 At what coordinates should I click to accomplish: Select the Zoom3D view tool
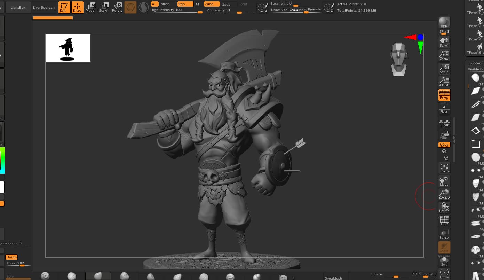(444, 194)
